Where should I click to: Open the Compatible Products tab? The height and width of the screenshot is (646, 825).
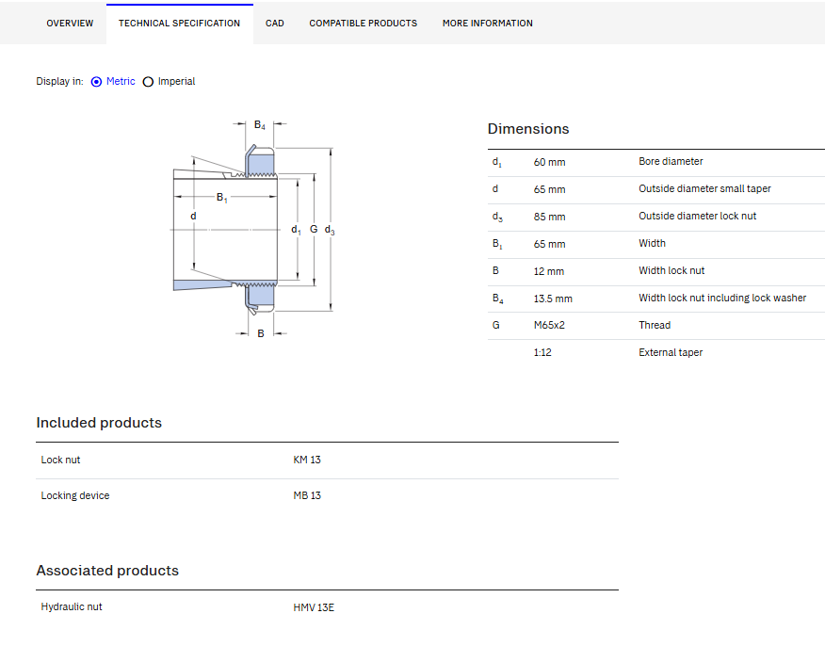(363, 24)
